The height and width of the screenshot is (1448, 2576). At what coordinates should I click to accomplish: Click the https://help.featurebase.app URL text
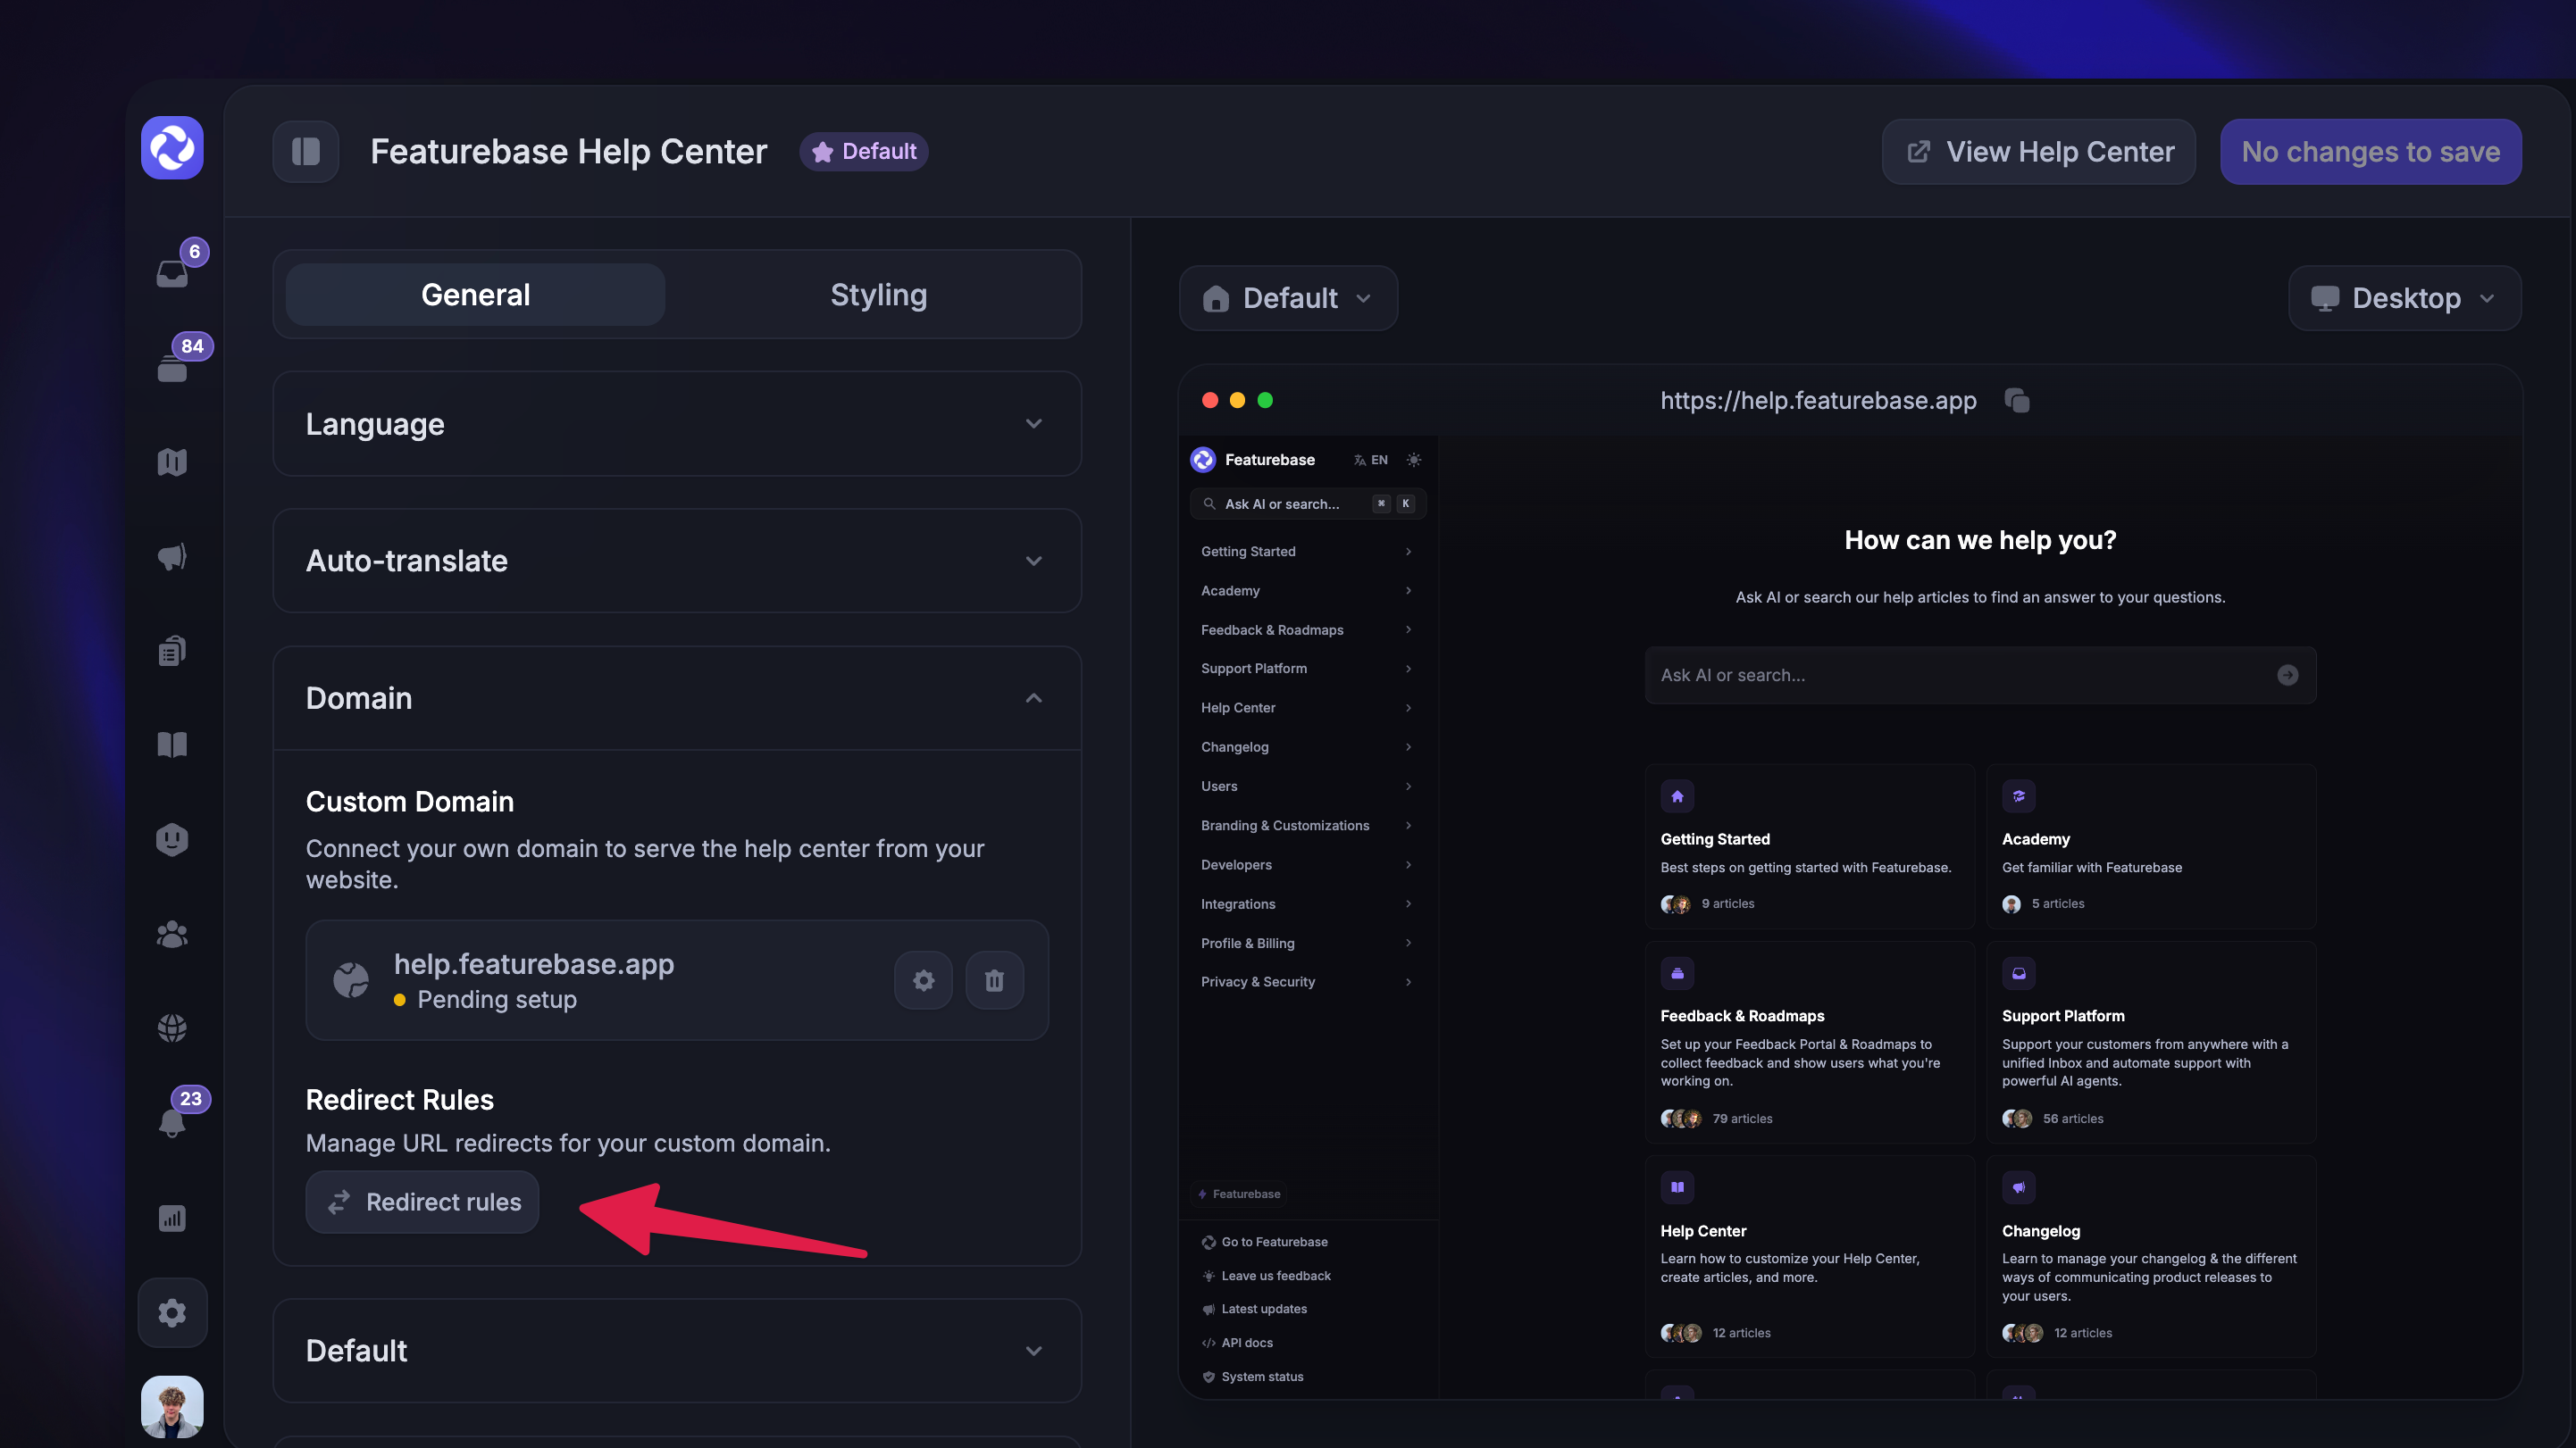click(1818, 401)
